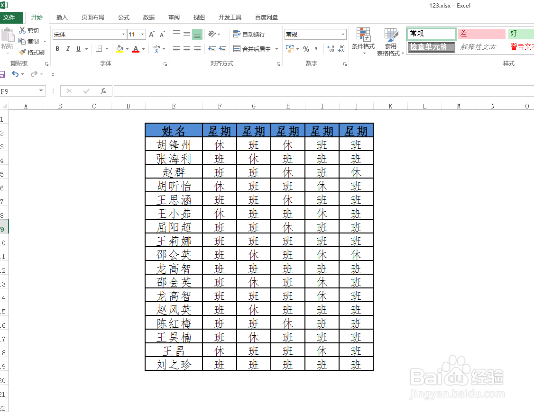Switch to the Insert (插入) tab
Viewport: 534px width, 412px height.
point(62,18)
